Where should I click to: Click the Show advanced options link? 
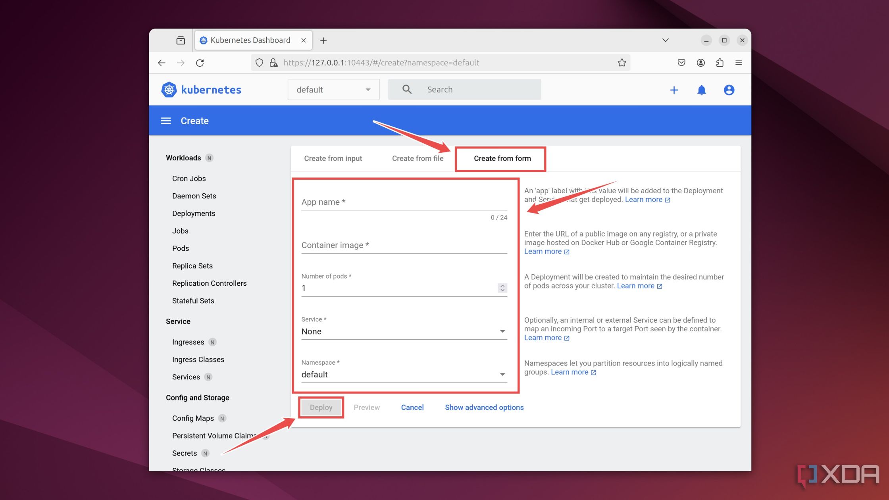pos(484,407)
